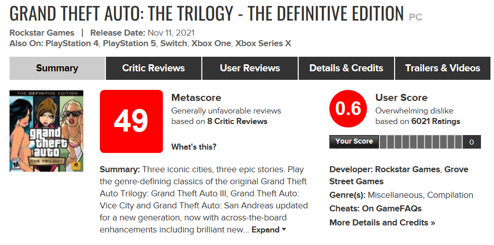This screenshot has height=245, width=494.
Task: Open More Details and Credits link
Action: pos(382,222)
